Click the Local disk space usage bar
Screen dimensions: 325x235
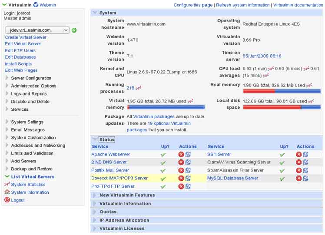point(282,107)
